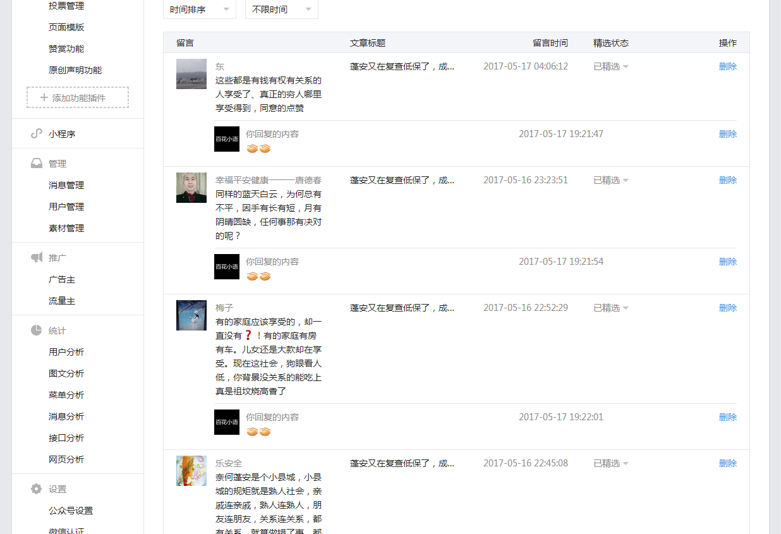This screenshot has height=534, width=781.
Task: Click the 统计 pie chart icon
Action: 37,331
